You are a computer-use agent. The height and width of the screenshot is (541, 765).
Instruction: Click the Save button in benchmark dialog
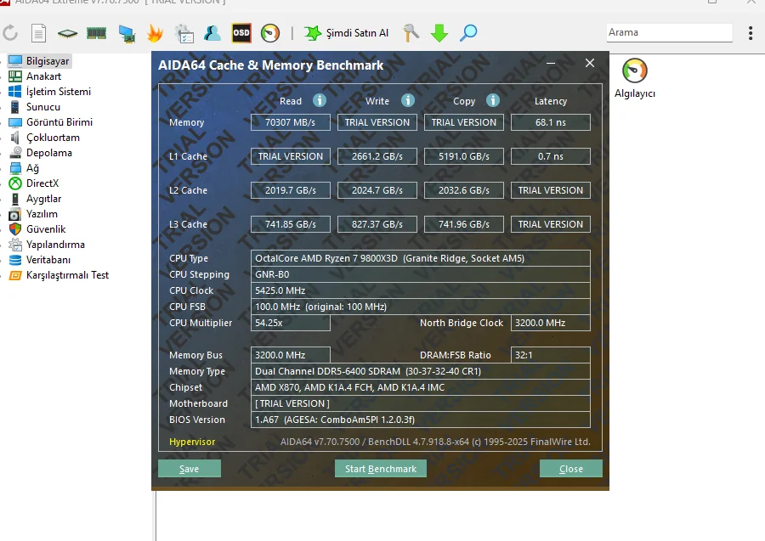[x=190, y=469]
